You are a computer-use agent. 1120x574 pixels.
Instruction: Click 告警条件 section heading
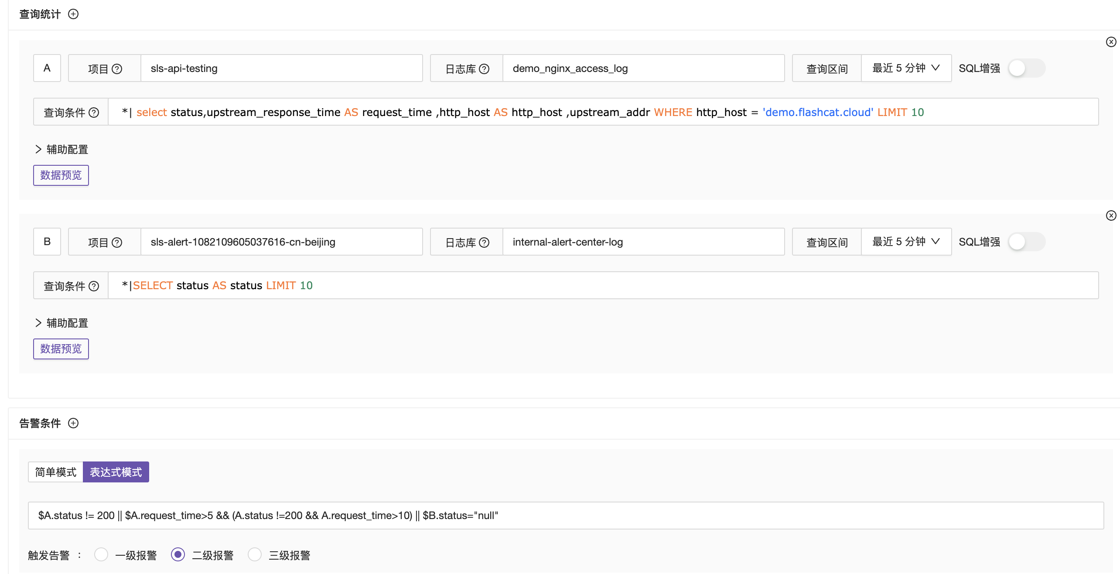coord(40,424)
